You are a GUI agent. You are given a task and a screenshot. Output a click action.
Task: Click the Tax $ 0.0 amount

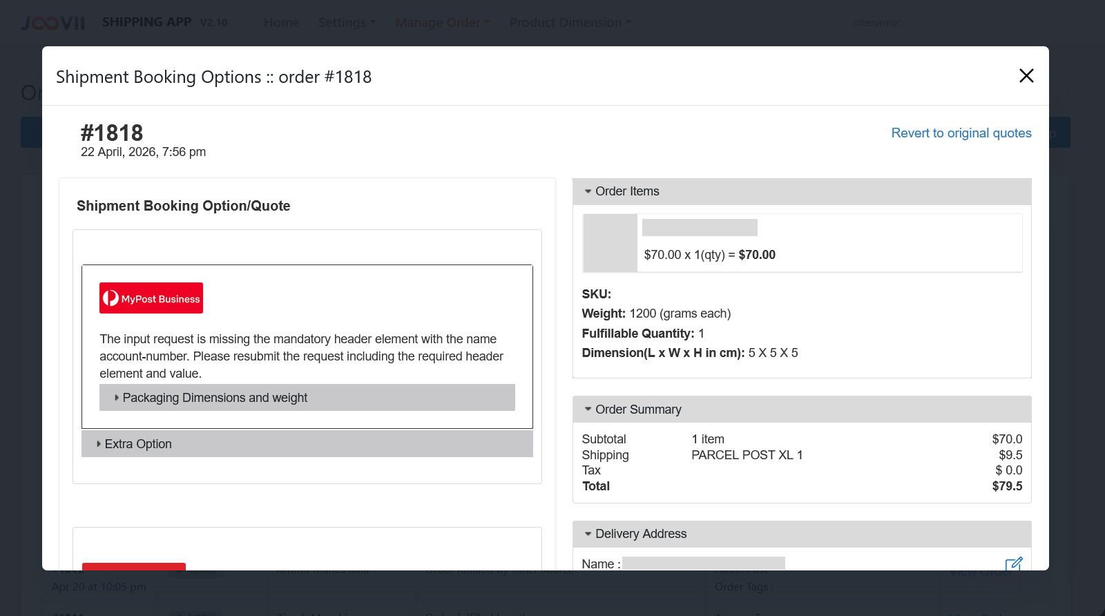(x=1008, y=470)
